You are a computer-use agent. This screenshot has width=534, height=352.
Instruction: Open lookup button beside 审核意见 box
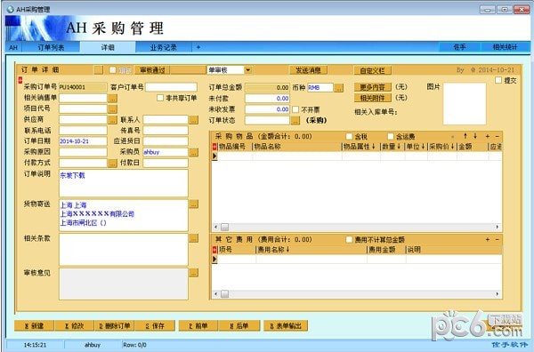click(x=194, y=273)
